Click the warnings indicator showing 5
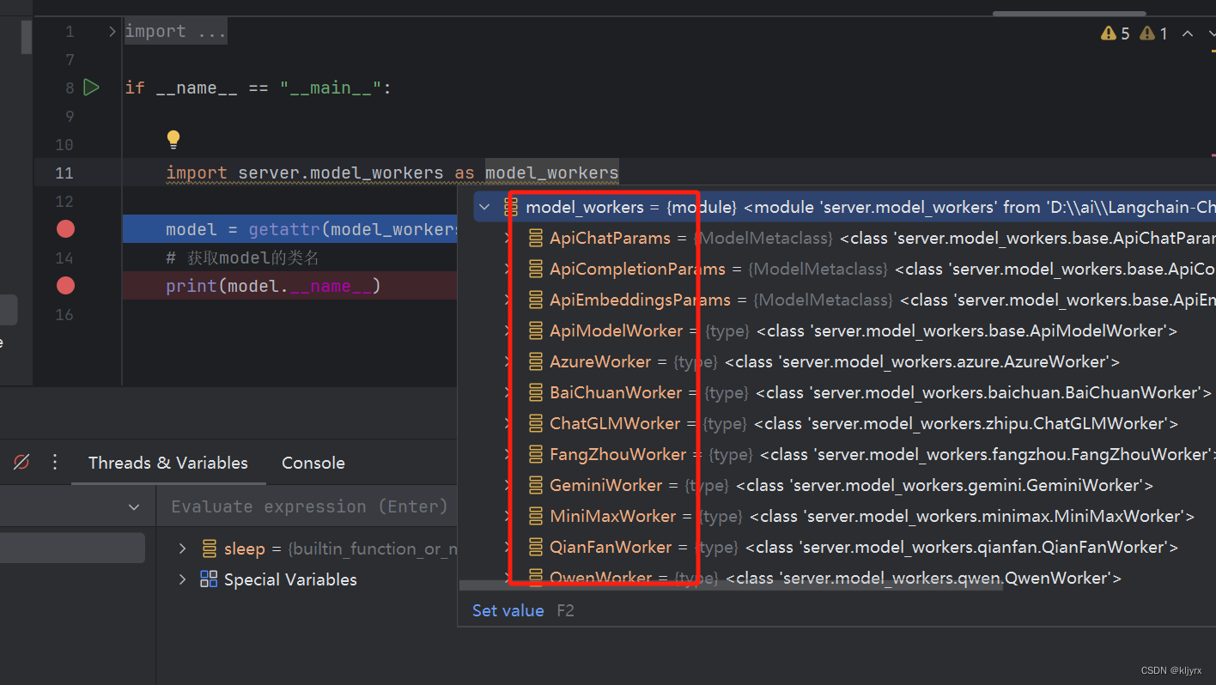 coord(1116,33)
